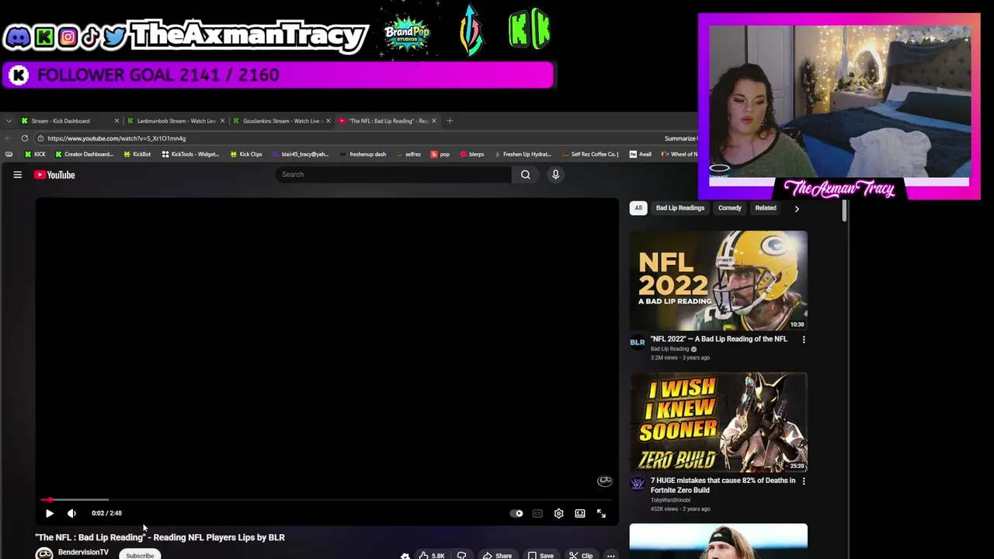Like the video with thumbs up
This screenshot has height=559, width=994.
tap(432, 555)
